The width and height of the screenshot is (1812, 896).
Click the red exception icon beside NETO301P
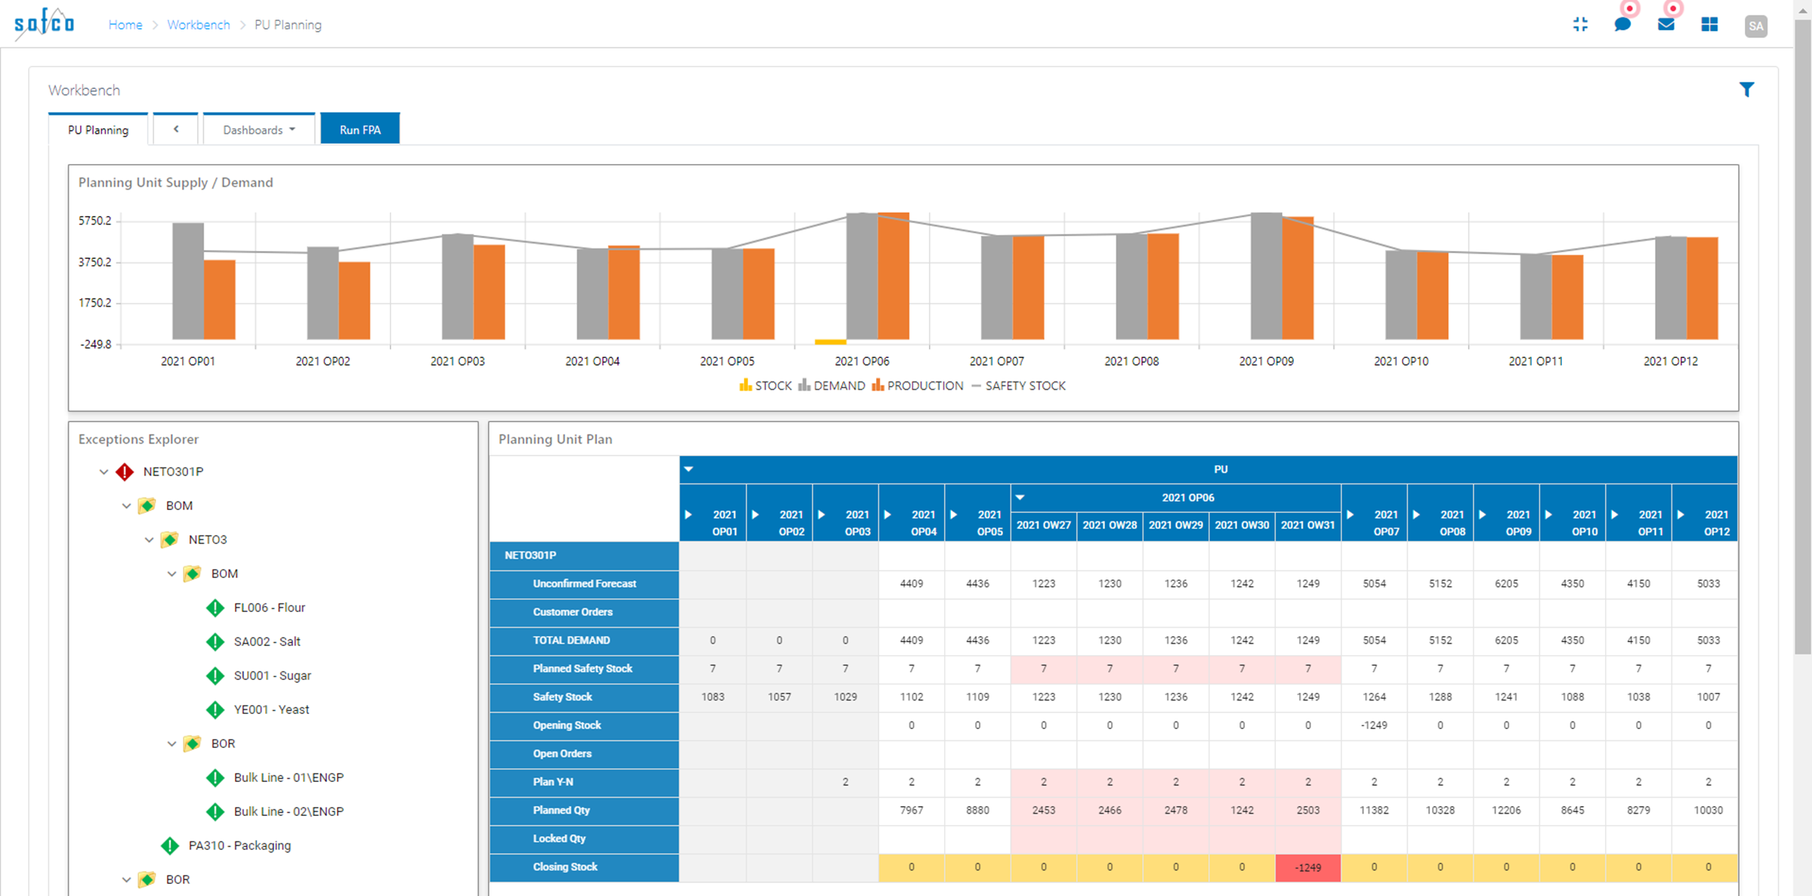tap(123, 471)
